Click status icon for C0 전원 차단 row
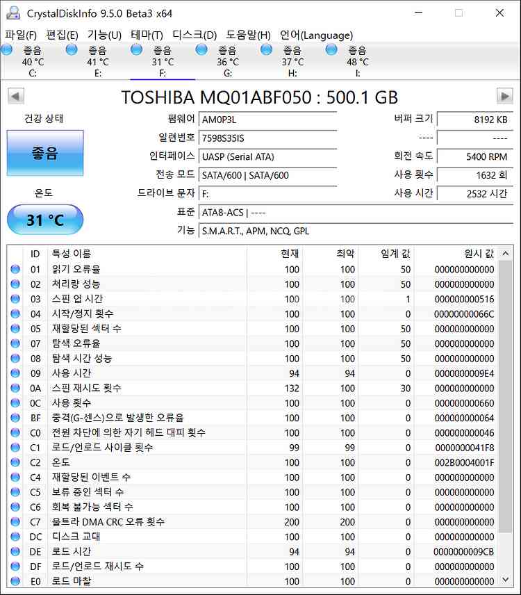The image size is (521, 595). [15, 432]
